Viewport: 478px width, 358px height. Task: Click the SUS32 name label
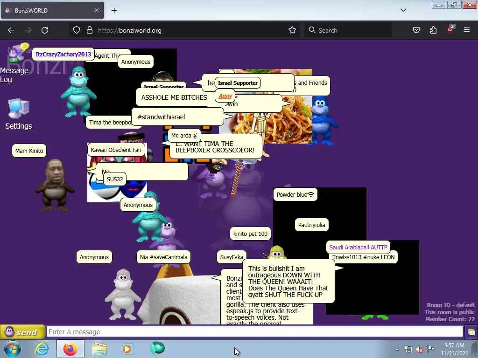(115, 179)
